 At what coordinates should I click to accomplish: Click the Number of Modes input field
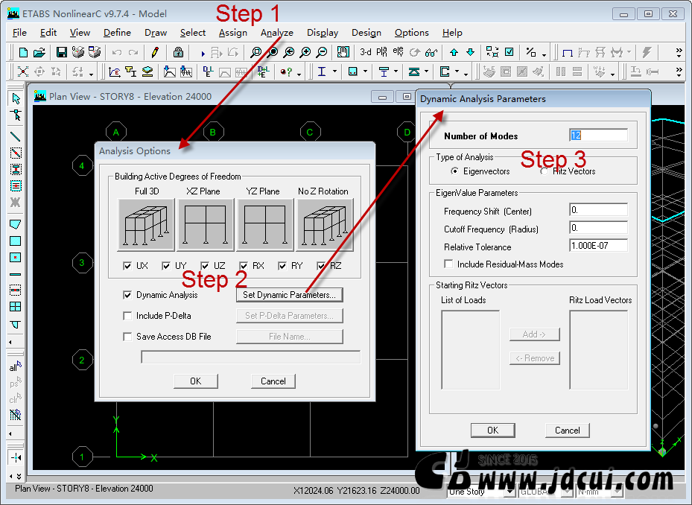click(598, 136)
